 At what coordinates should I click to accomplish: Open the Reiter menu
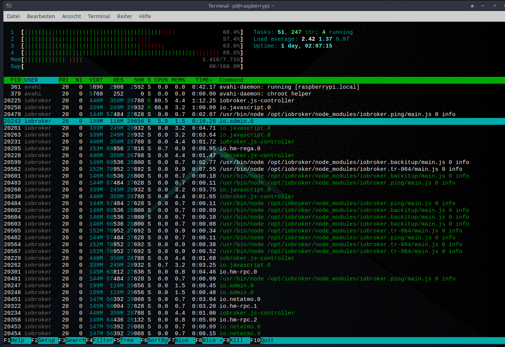click(124, 16)
